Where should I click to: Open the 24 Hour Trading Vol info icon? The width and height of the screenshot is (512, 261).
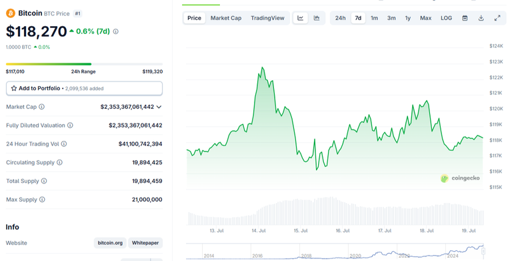click(64, 144)
